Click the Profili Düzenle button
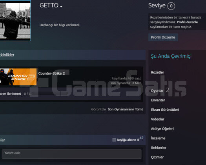The height and width of the screenshot is (165, 206). tap(163, 37)
